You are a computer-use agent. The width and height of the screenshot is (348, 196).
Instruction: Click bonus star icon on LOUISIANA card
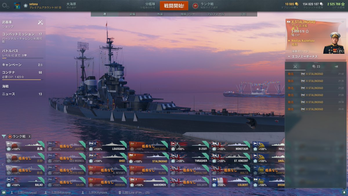[x=91, y=149]
